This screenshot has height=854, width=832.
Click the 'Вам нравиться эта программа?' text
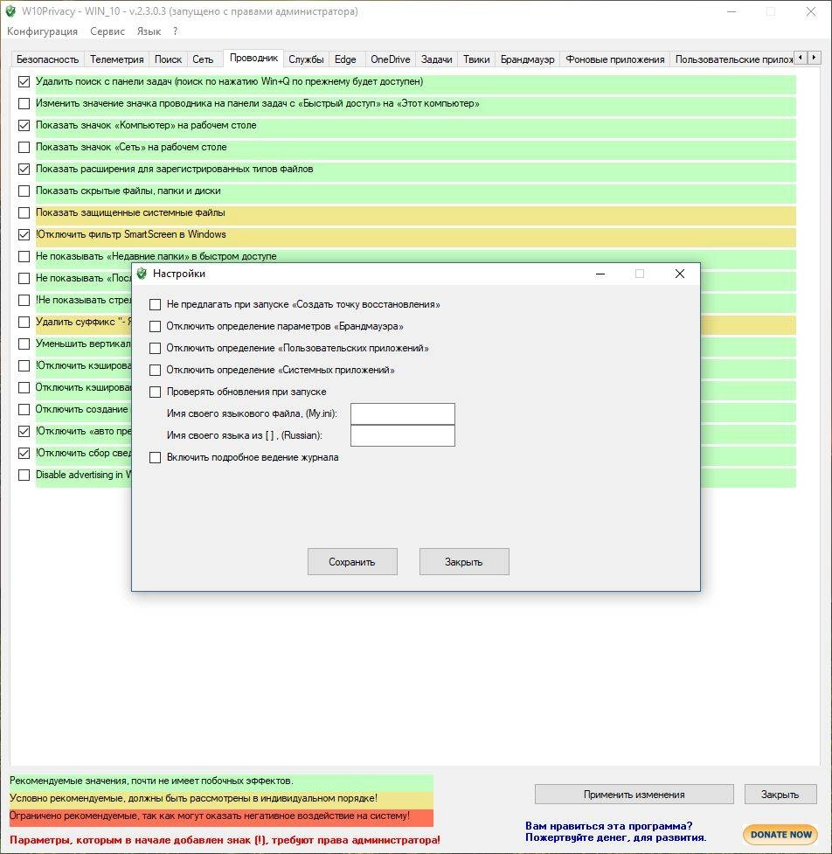(x=609, y=826)
